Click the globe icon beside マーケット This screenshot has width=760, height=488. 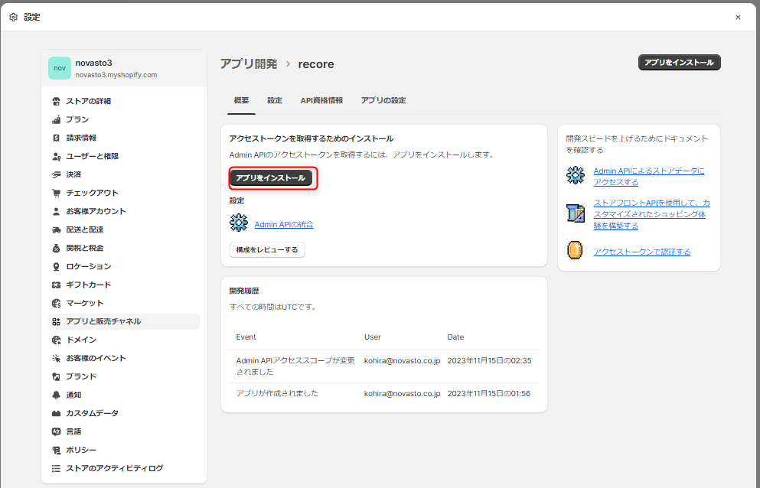(x=56, y=304)
